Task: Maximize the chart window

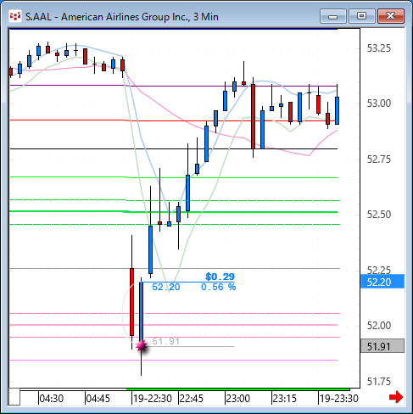Action: coord(362,16)
